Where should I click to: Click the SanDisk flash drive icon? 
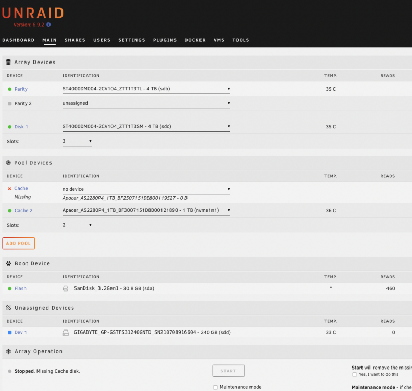click(x=66, y=289)
